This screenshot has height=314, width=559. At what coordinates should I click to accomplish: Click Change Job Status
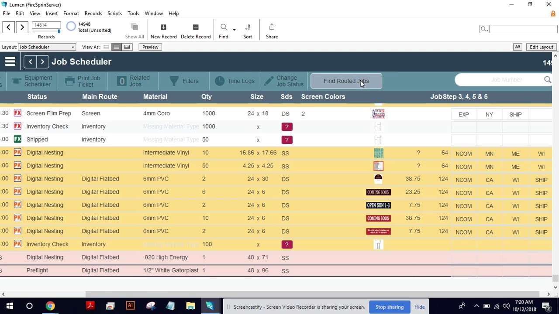tap(283, 81)
